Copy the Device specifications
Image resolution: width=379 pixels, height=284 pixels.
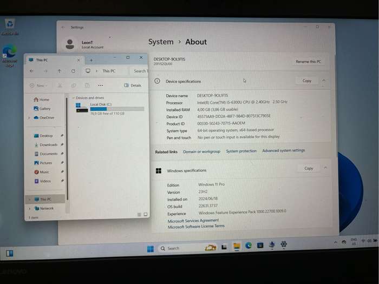click(x=307, y=81)
